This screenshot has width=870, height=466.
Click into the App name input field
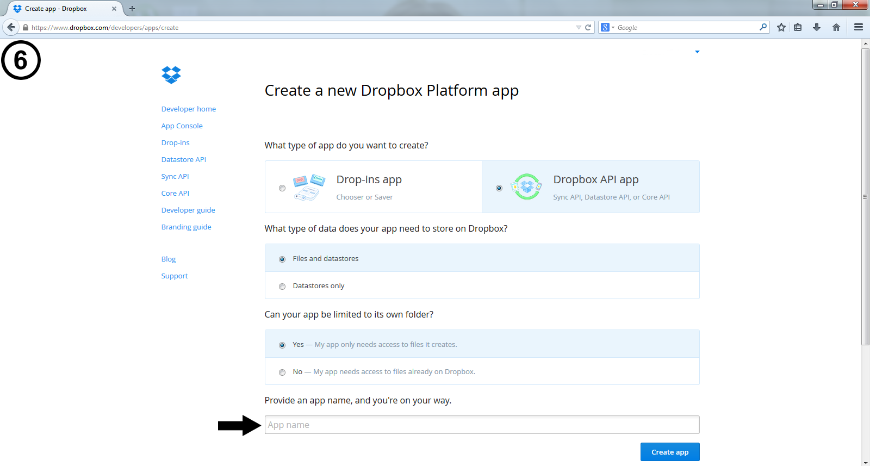point(482,425)
